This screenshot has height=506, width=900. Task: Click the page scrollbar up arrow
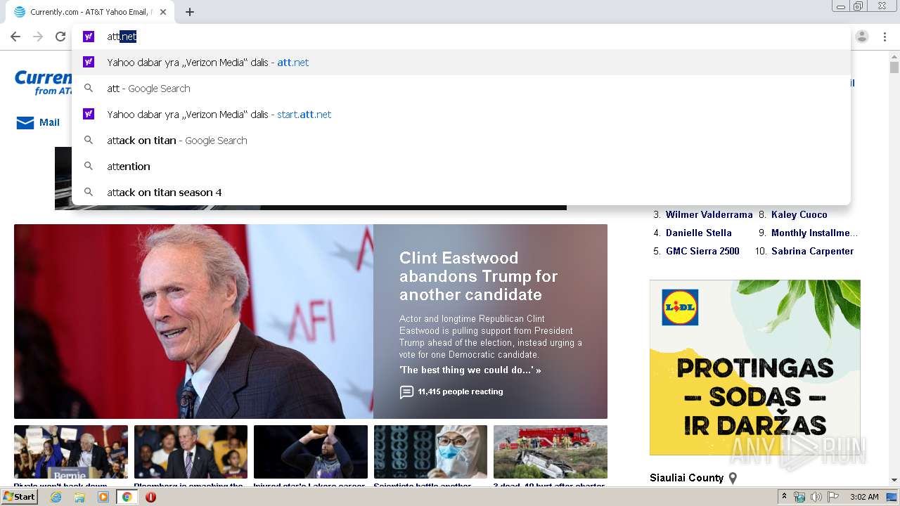pyautogui.click(x=894, y=56)
